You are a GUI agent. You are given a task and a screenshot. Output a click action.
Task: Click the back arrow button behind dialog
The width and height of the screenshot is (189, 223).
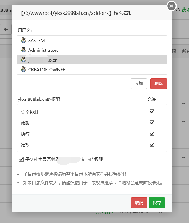(6, 29)
